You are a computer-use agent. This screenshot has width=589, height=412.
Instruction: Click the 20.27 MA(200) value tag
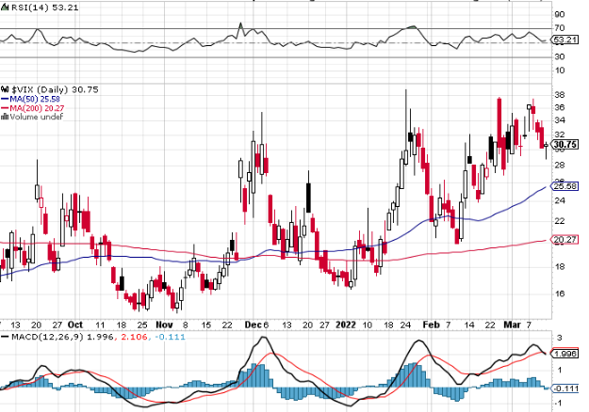click(564, 239)
